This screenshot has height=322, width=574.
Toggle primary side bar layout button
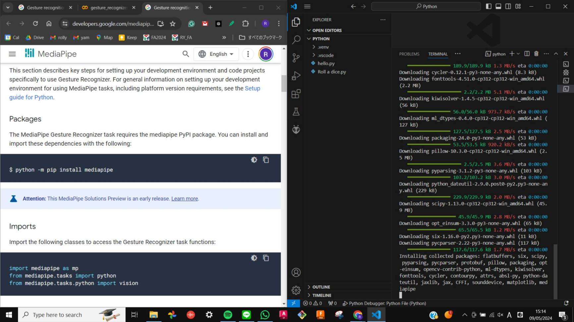click(x=488, y=6)
